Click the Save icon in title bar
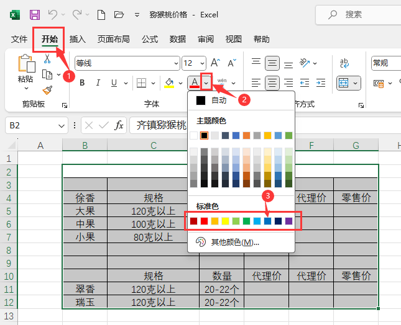Image resolution: width=401 pixels, height=325 pixels. [35, 15]
